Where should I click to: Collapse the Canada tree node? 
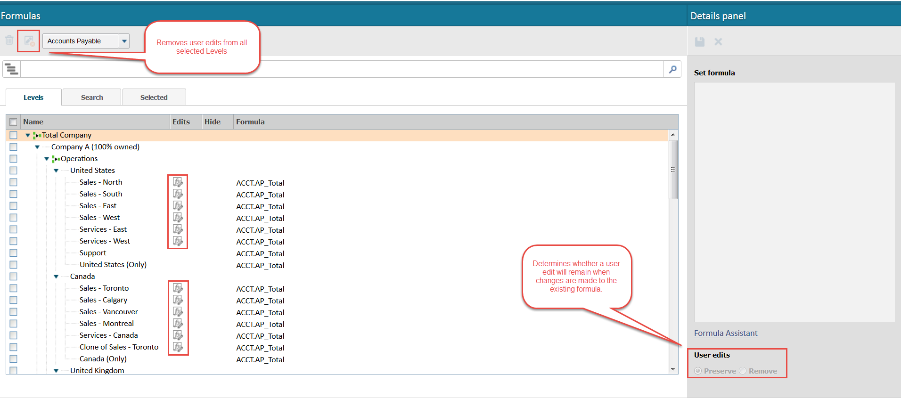56,277
